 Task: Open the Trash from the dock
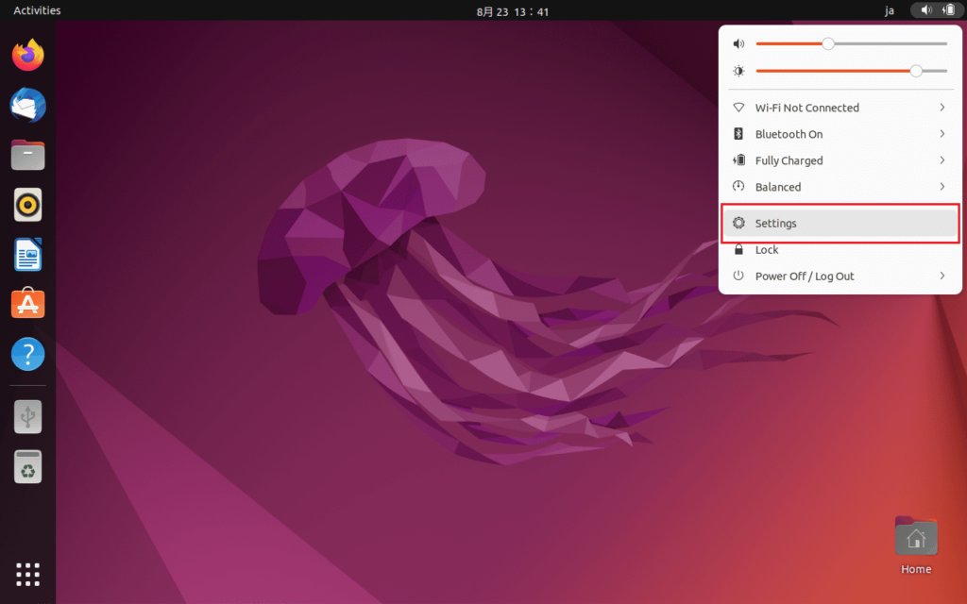[27, 466]
